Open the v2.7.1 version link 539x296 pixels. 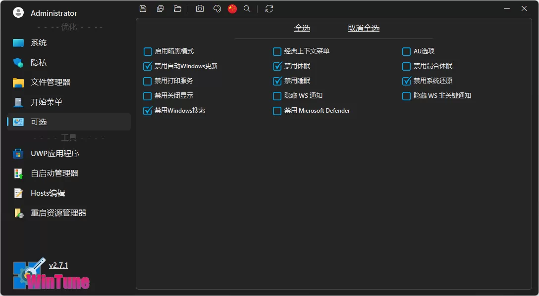[59, 265]
